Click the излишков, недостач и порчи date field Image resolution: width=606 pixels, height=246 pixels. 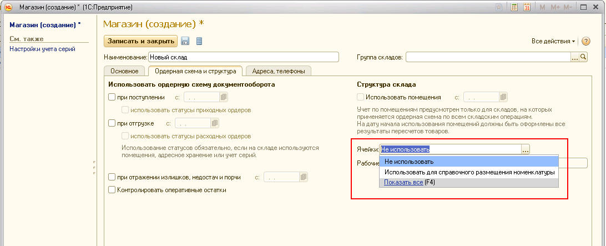click(x=281, y=177)
